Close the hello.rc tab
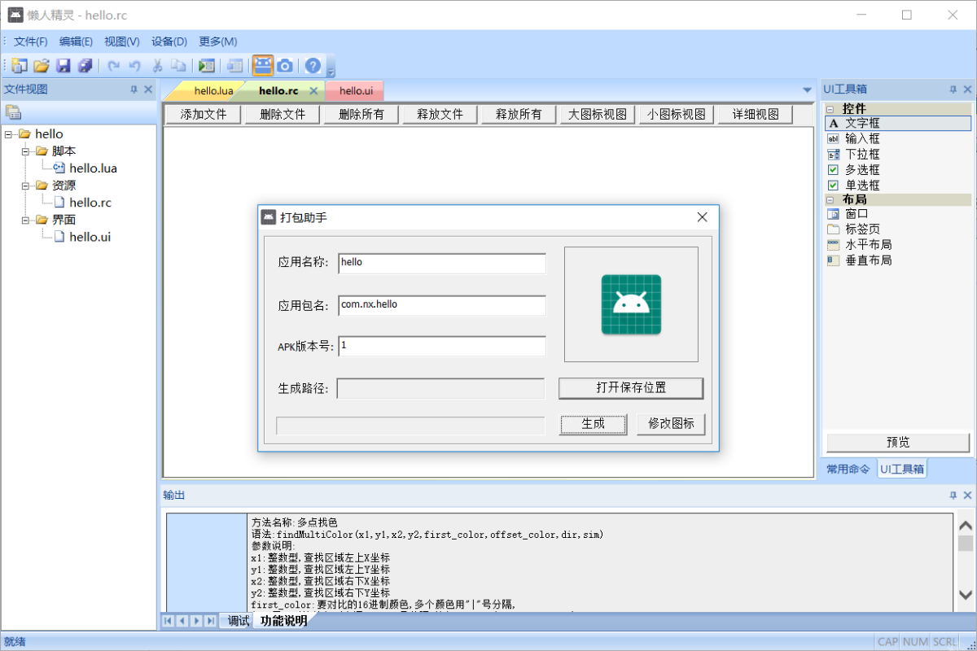The height and width of the screenshot is (651, 977). tap(313, 91)
